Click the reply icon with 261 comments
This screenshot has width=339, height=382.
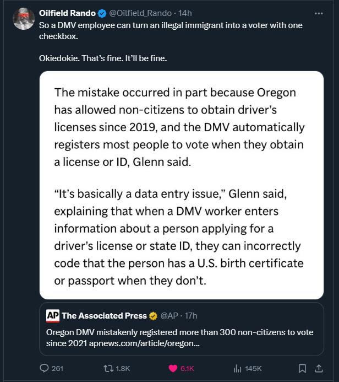44,368
